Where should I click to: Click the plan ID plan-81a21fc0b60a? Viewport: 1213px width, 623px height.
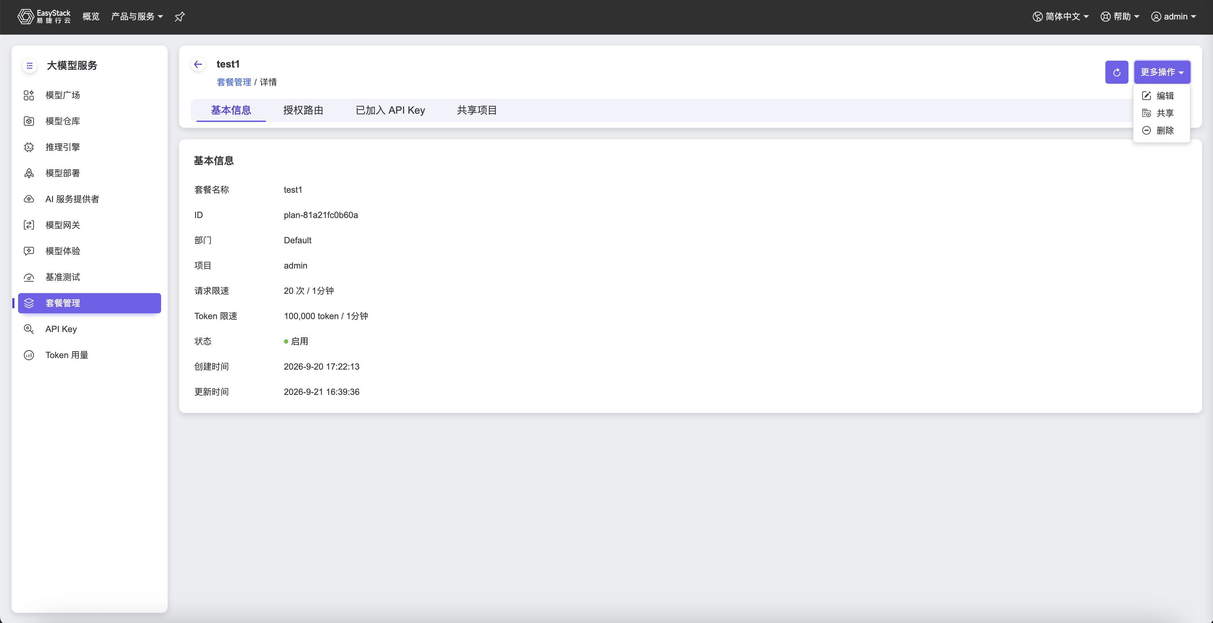pyautogui.click(x=321, y=215)
